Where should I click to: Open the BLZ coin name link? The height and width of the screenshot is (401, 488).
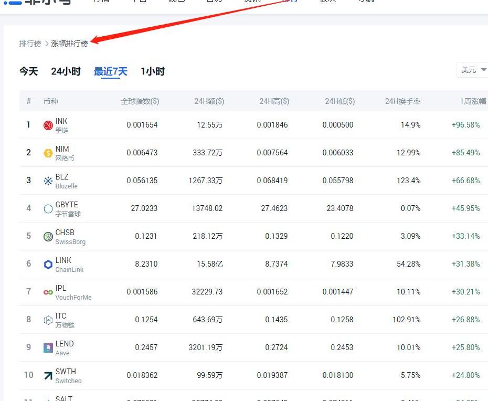[x=61, y=177]
